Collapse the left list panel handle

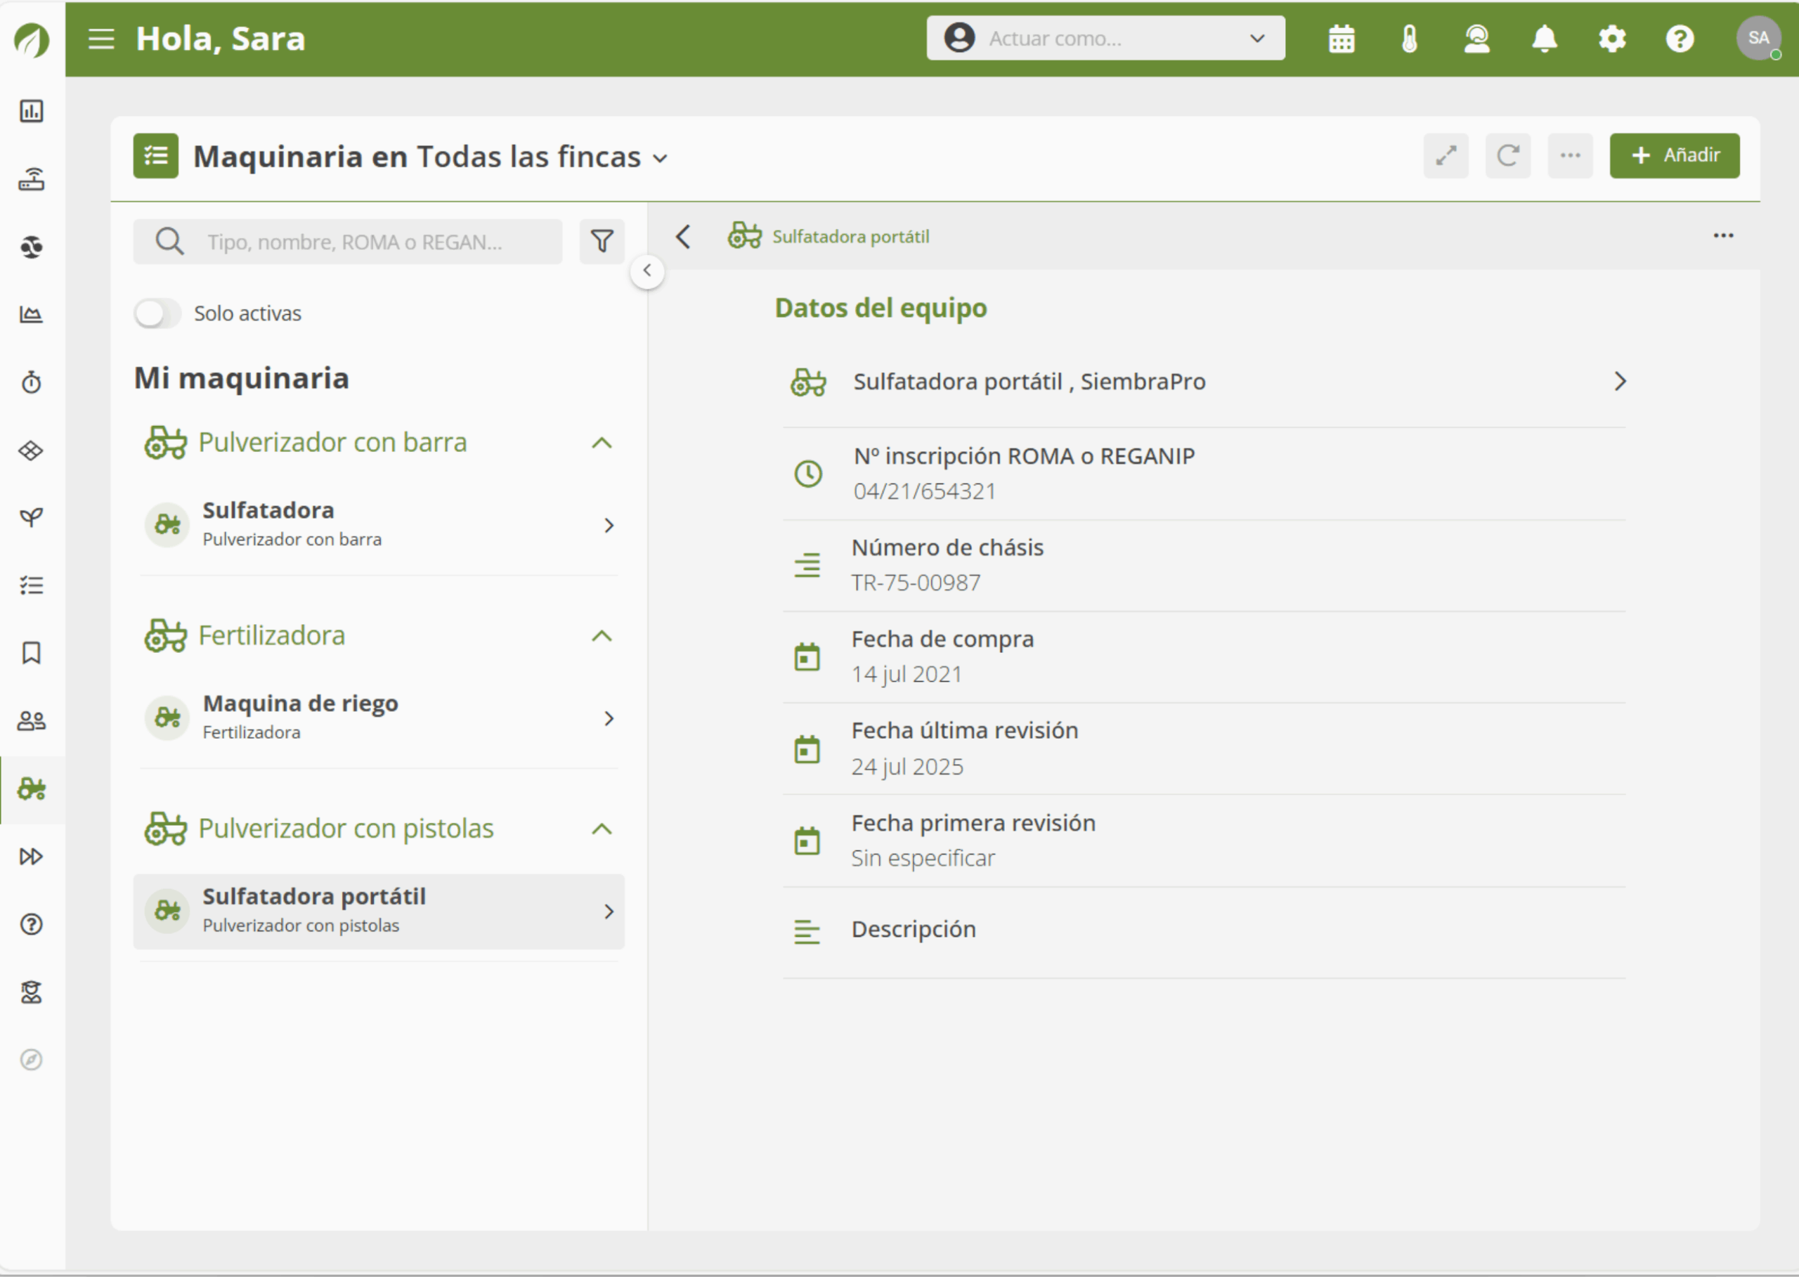coord(647,271)
